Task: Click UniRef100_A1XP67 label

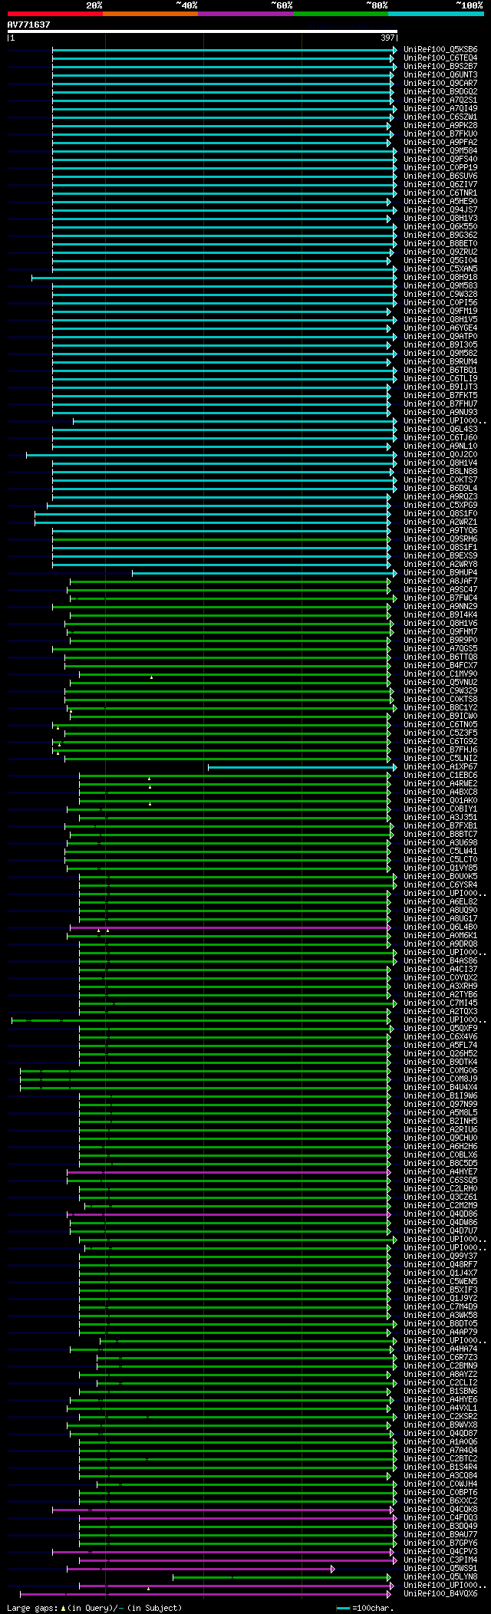Action: point(440,767)
